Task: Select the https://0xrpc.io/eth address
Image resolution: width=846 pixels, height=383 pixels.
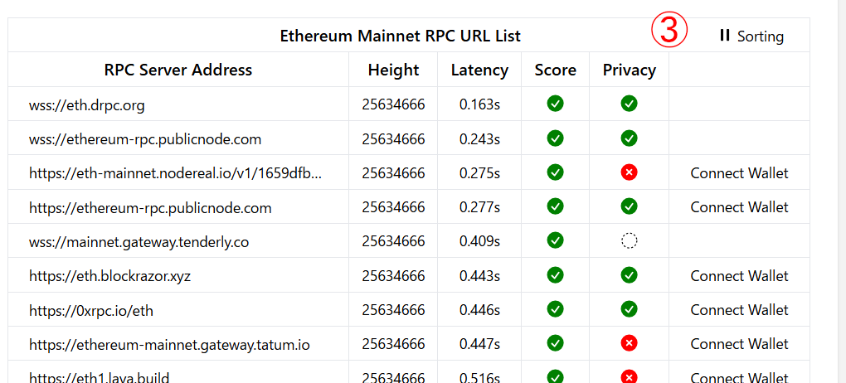Action: [91, 310]
